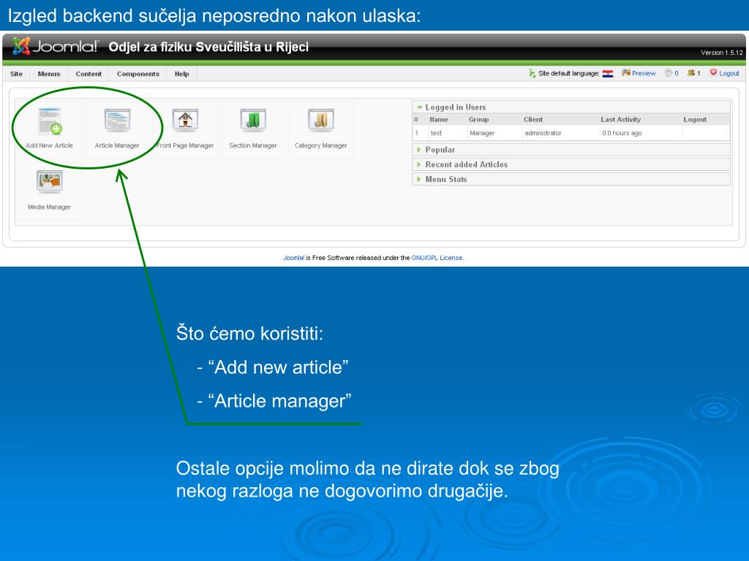
Task: Click the Client column header
Action: (x=533, y=120)
